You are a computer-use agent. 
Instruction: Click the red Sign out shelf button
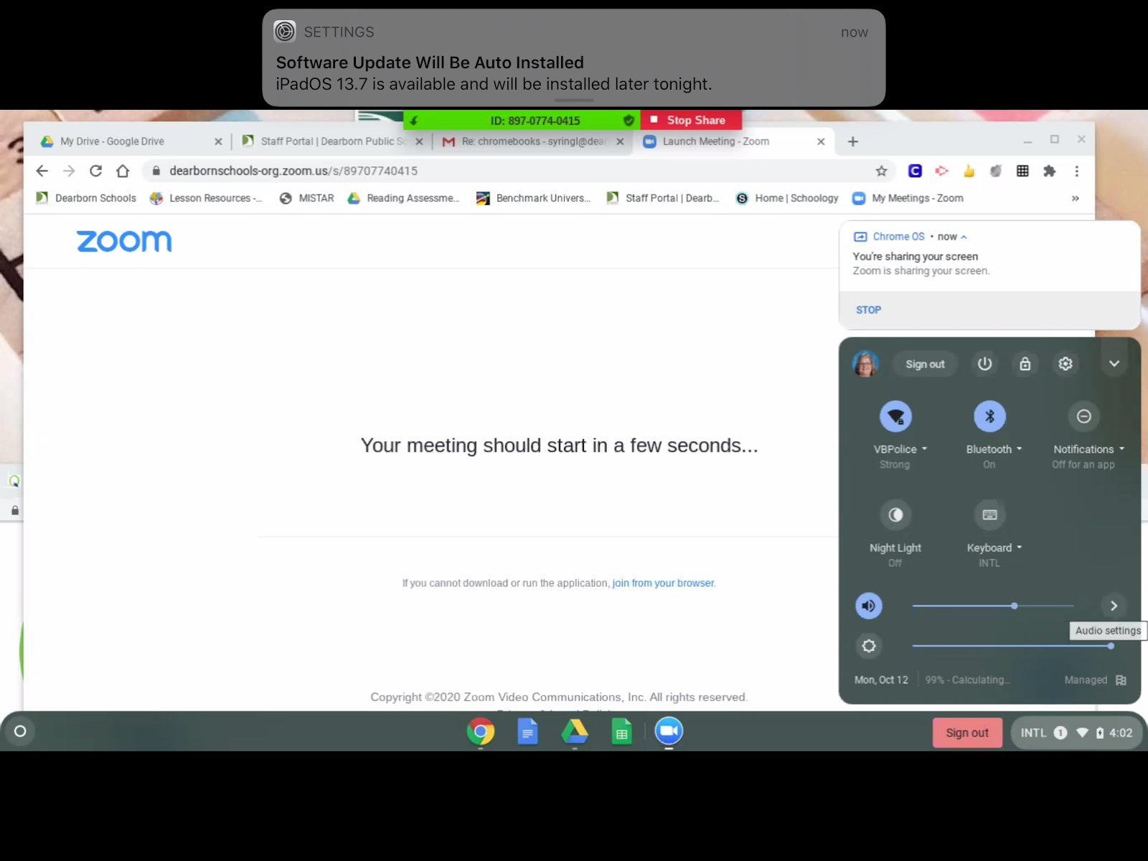click(967, 733)
